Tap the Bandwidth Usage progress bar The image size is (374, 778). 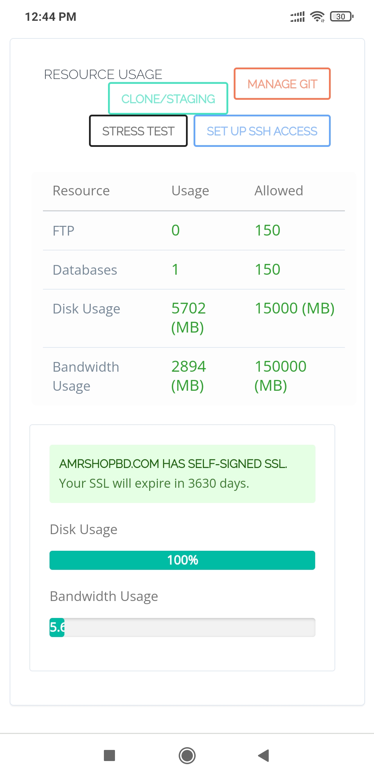pos(182,627)
